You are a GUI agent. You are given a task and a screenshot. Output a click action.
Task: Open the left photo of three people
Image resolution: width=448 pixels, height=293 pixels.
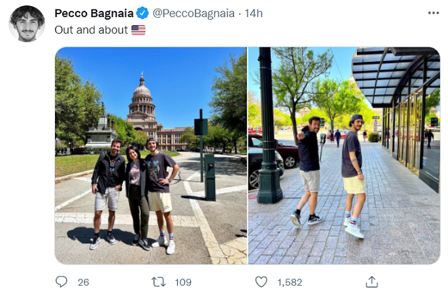click(x=151, y=155)
